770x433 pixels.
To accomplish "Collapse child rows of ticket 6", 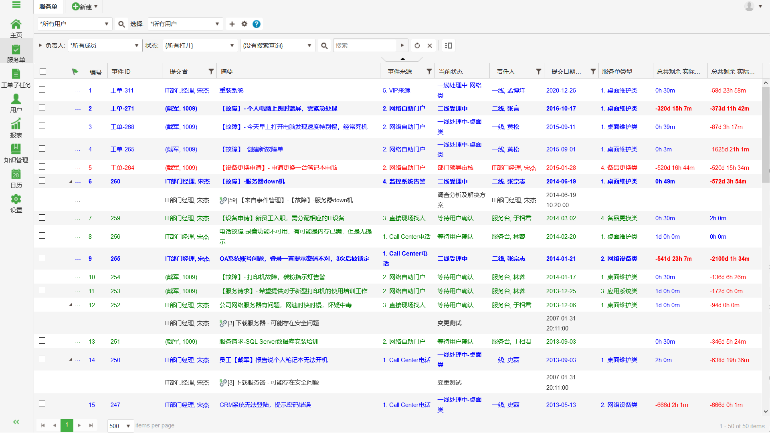I will (x=71, y=181).
